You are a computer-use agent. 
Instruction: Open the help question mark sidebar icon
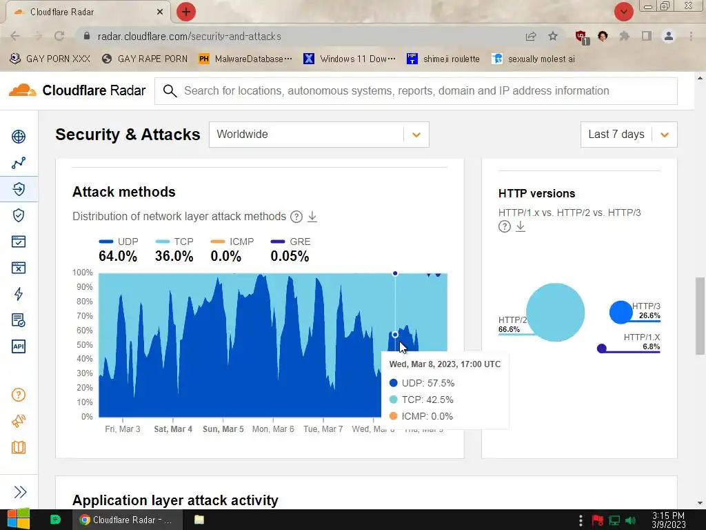[19, 395]
